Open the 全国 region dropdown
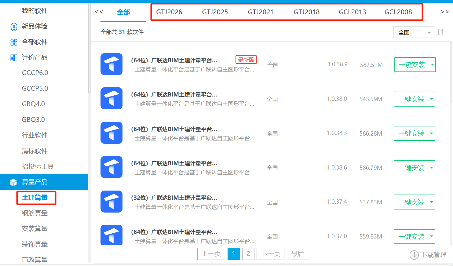 [414, 32]
